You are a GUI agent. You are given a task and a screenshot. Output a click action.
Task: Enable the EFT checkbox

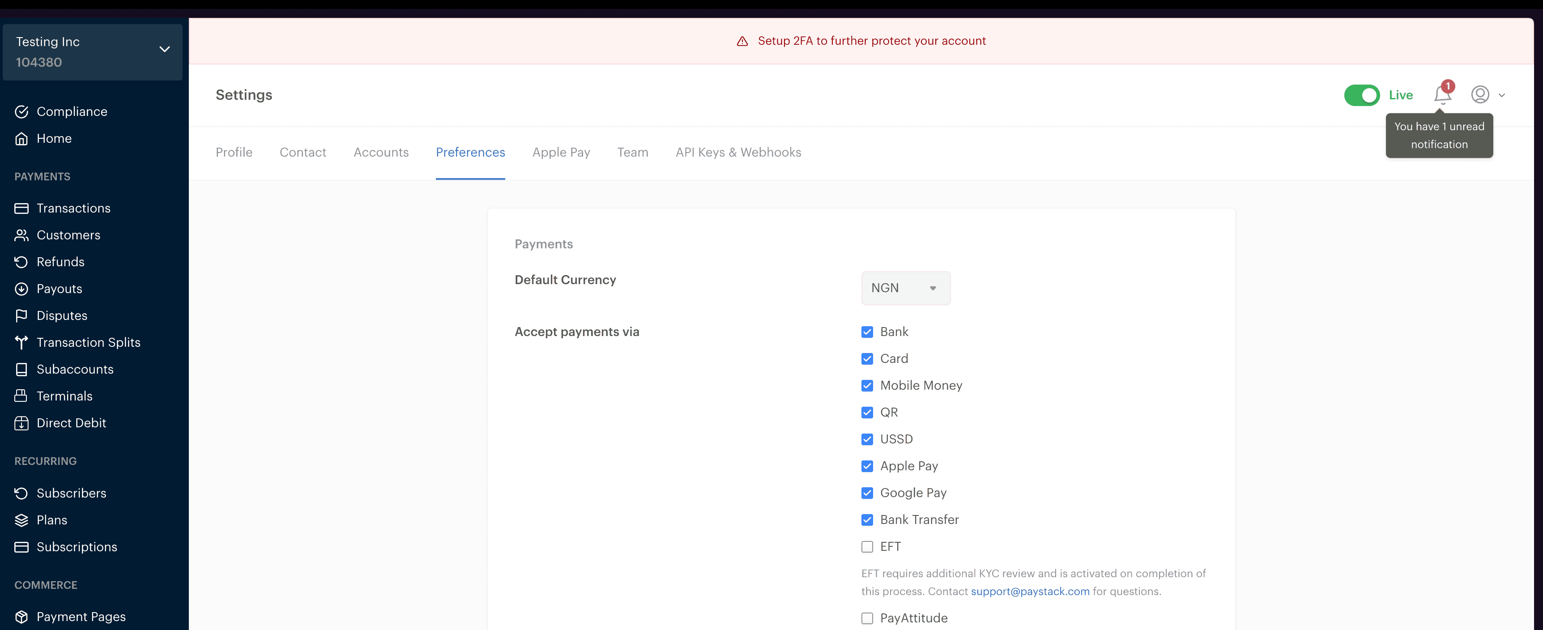point(867,547)
